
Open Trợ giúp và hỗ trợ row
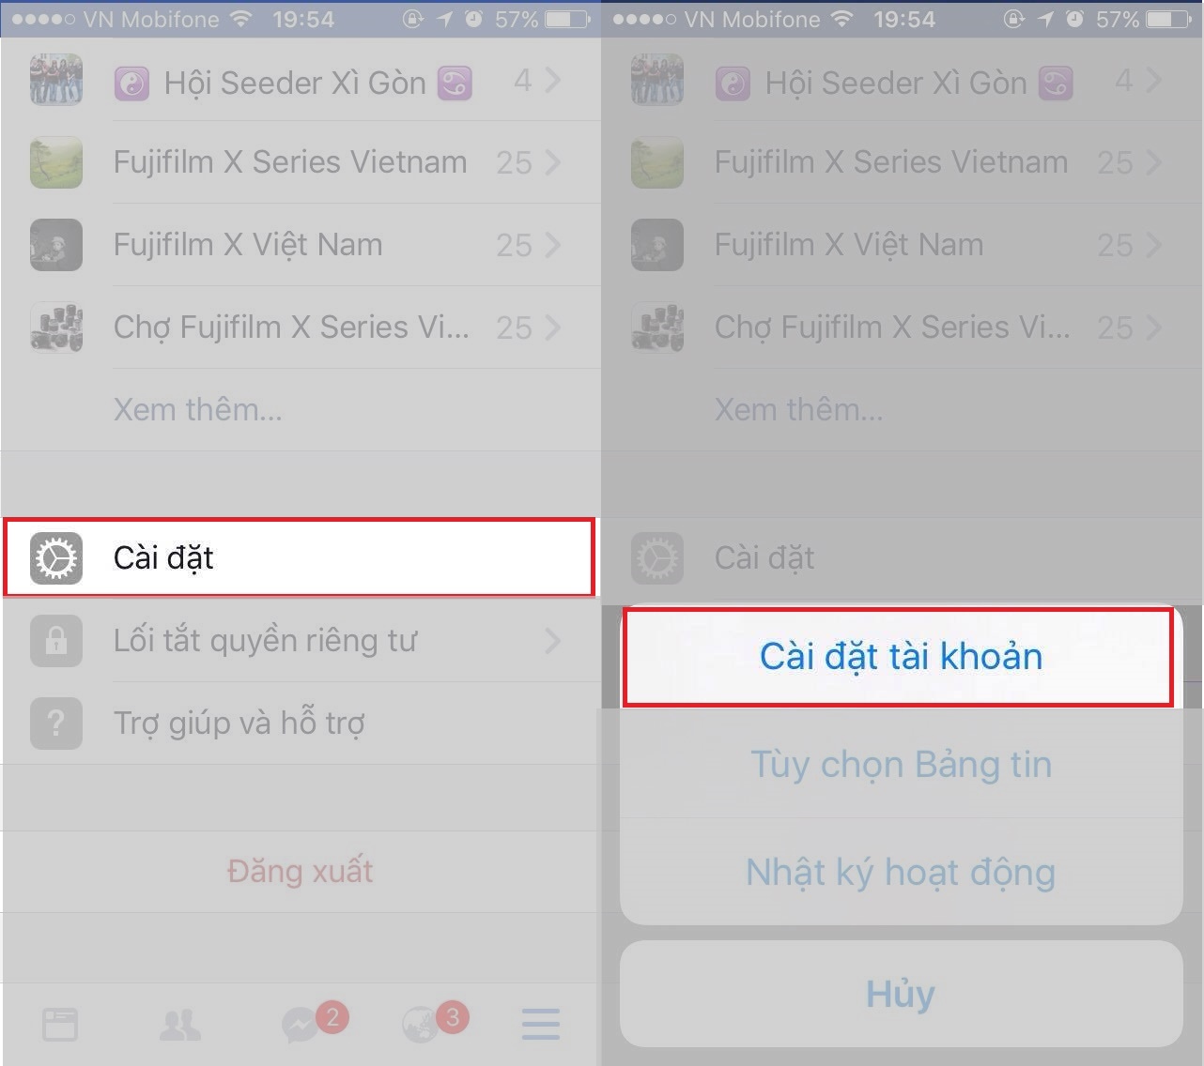[x=301, y=723]
